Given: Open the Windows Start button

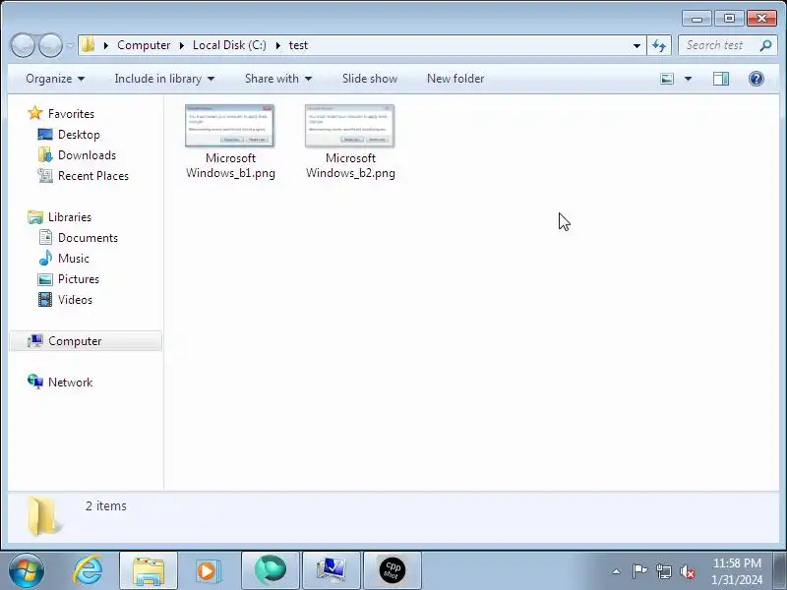Looking at the screenshot, I should 27,570.
